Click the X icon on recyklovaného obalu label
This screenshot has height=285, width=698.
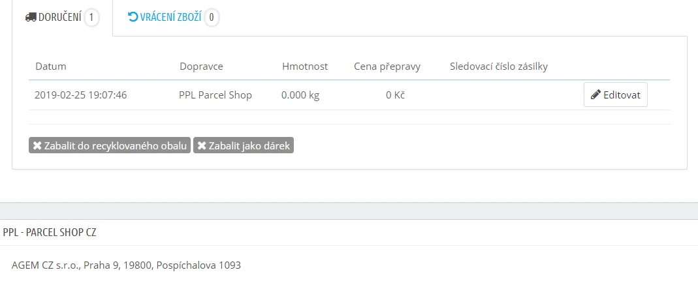38,145
